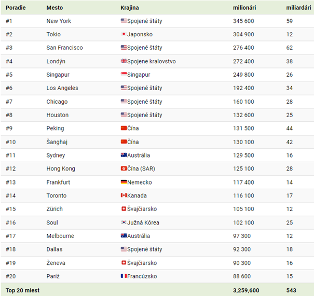Click the South Korea flag beside Južná Kórea
This screenshot has width=314, height=296.
pyautogui.click(x=124, y=222)
